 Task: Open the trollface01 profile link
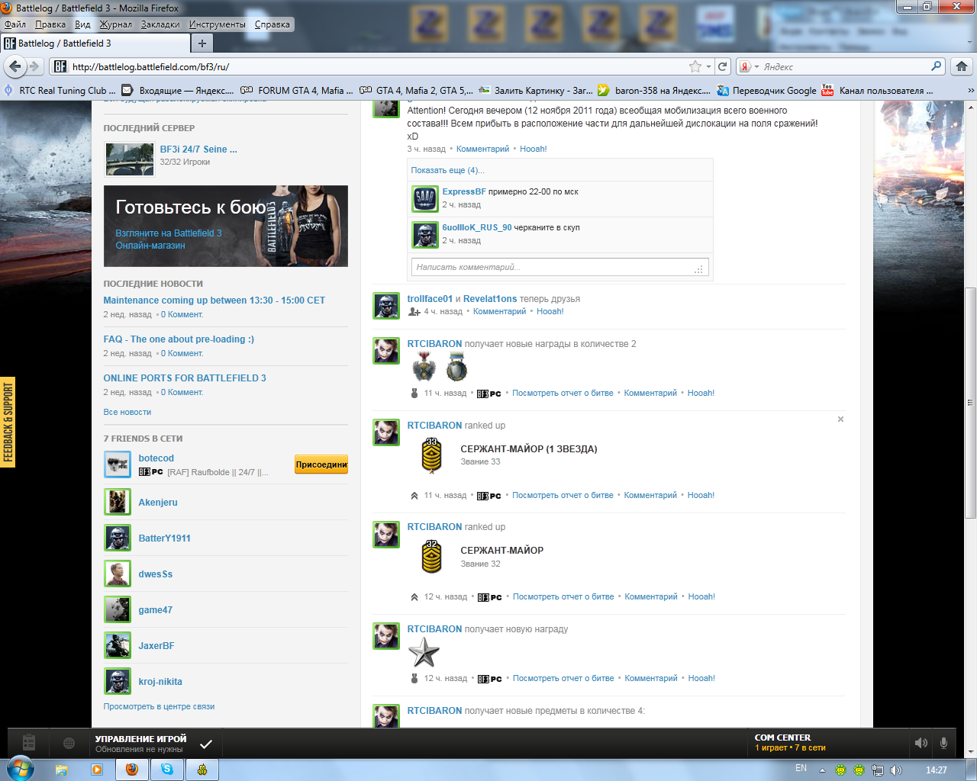pos(430,299)
